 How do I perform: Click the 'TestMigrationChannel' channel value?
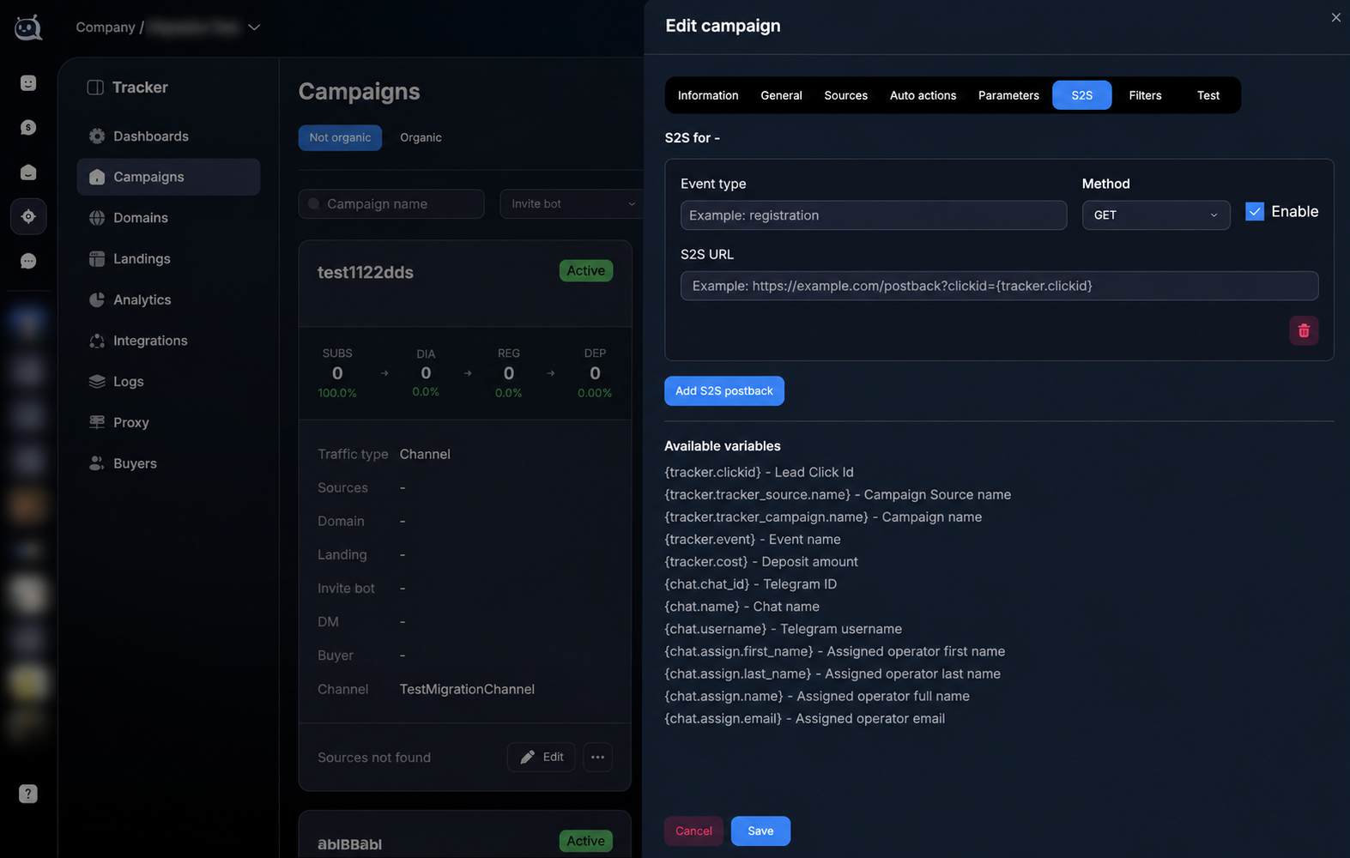[x=467, y=689]
